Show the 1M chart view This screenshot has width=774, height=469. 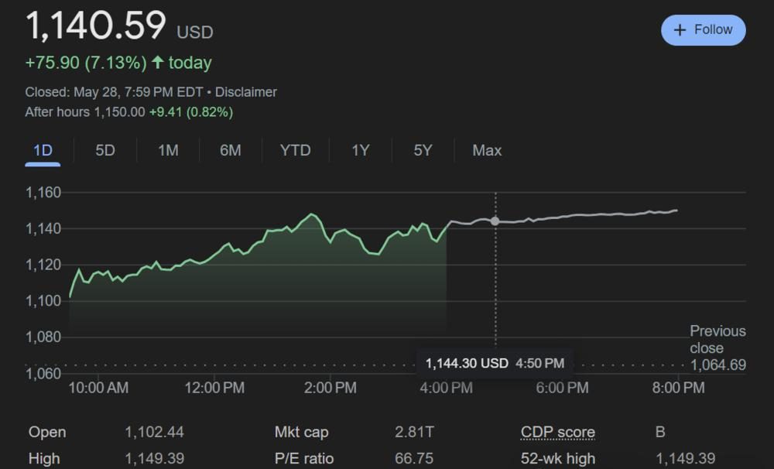168,150
